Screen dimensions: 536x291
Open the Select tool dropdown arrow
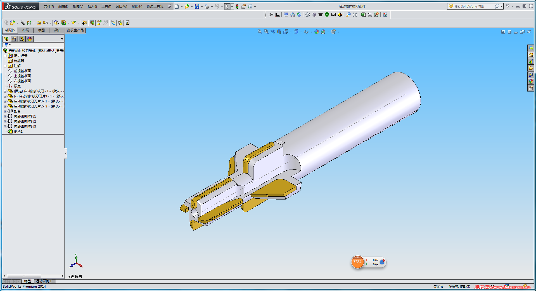[x=232, y=6]
